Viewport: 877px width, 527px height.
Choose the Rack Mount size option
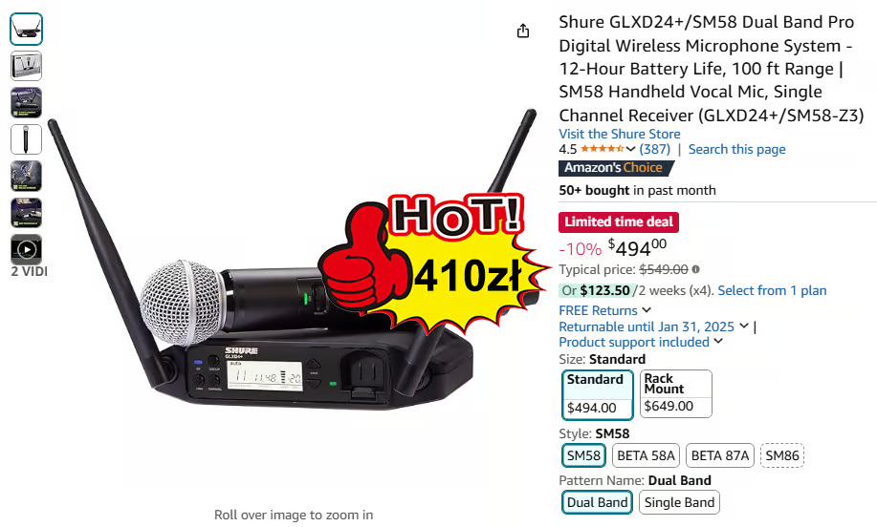pyautogui.click(x=675, y=393)
